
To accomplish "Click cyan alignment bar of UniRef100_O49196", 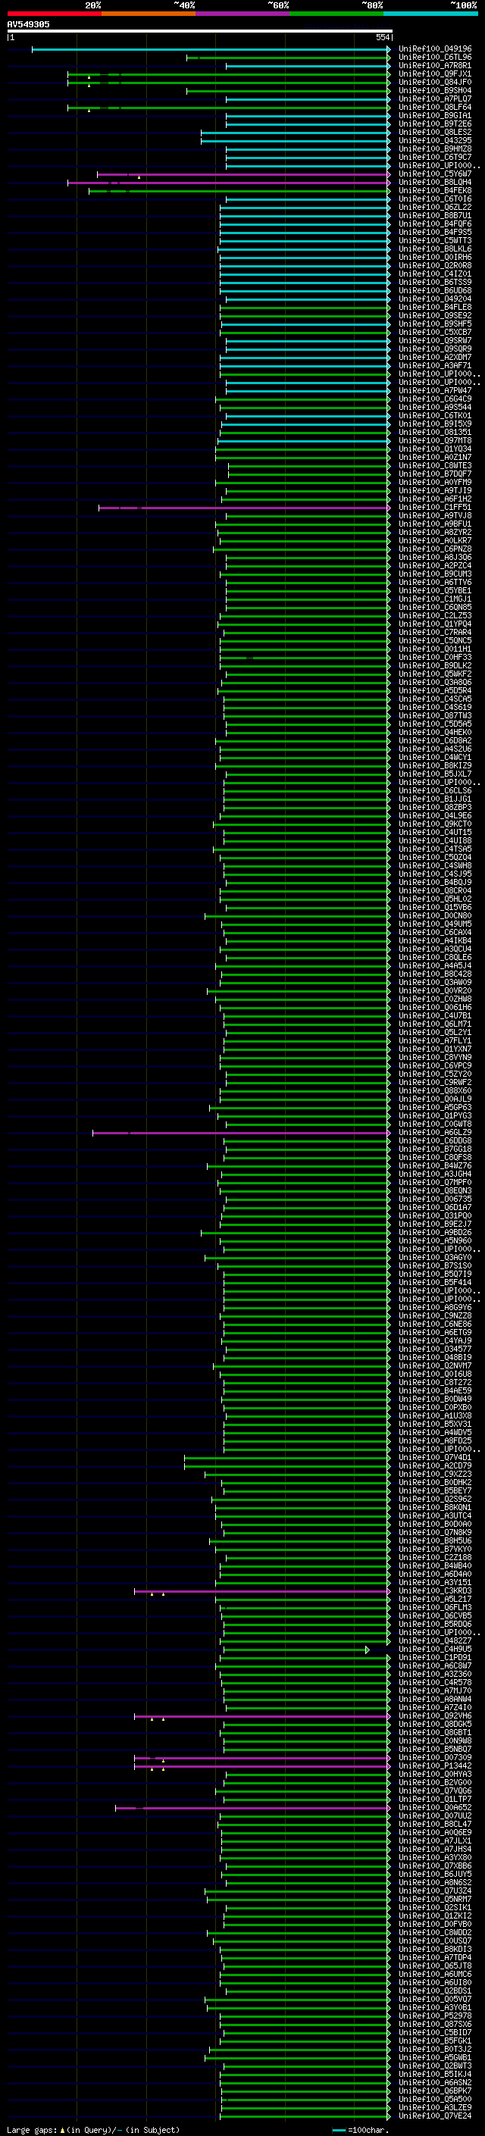I will tap(211, 49).
